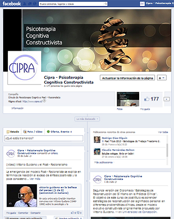
Task: Click the search magnifier icon
Action: [106, 4]
